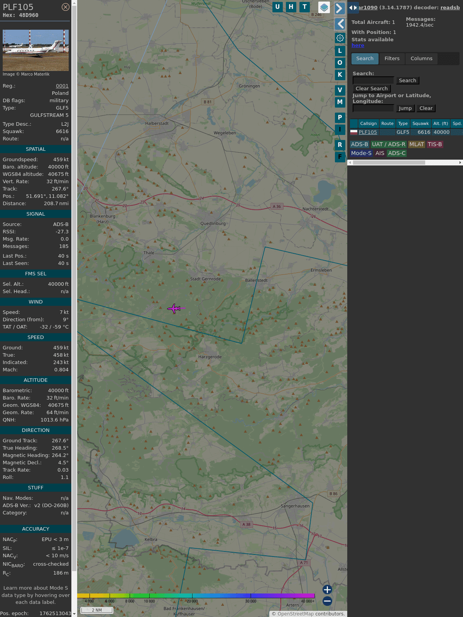
Task: Collapse the sidebar with left chevron
Action: point(340,24)
